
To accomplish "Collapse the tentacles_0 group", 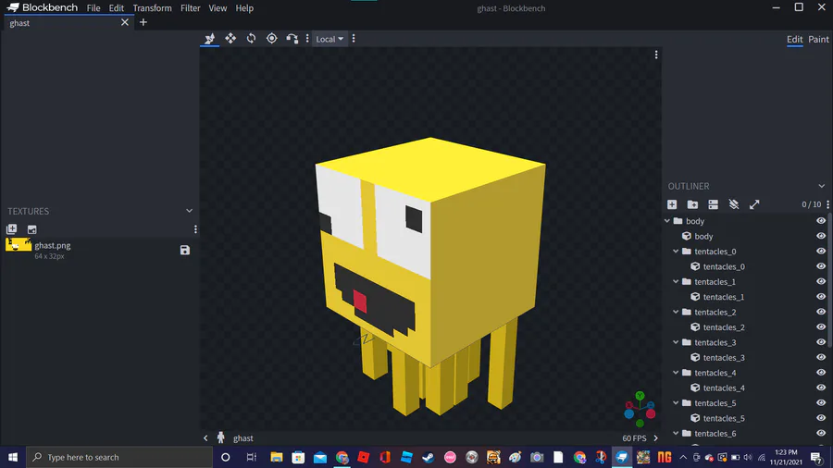I will point(676,252).
